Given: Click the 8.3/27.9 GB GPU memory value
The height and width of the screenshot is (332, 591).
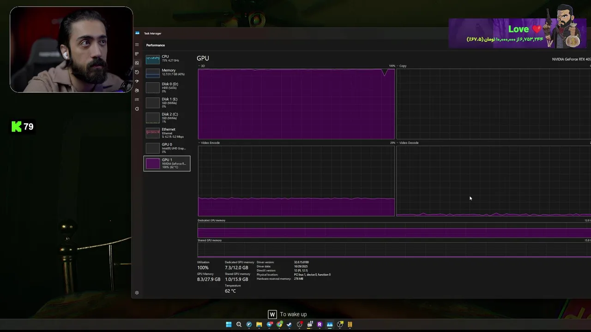Looking at the screenshot, I should point(209,279).
